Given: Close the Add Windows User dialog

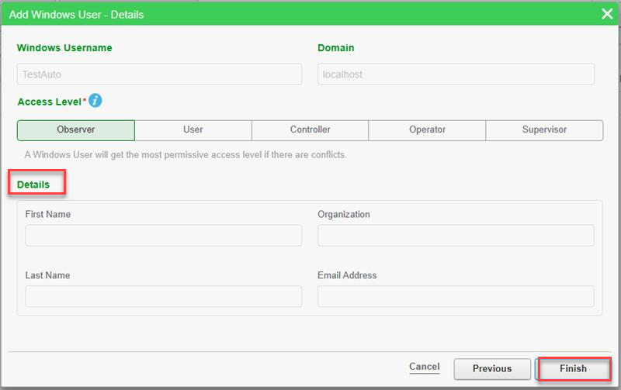Looking at the screenshot, I should point(607,14).
